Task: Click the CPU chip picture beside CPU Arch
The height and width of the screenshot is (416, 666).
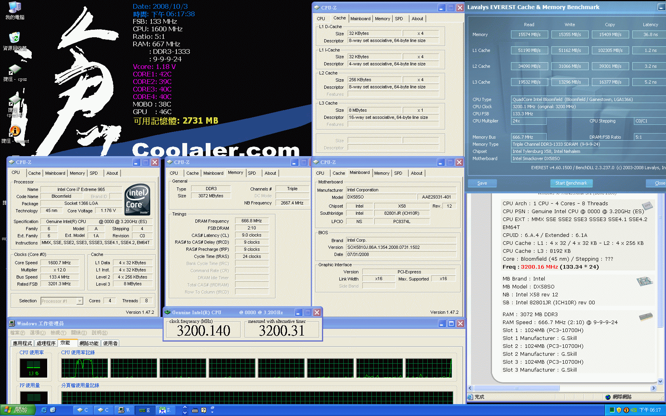Action: pyautogui.click(x=647, y=206)
